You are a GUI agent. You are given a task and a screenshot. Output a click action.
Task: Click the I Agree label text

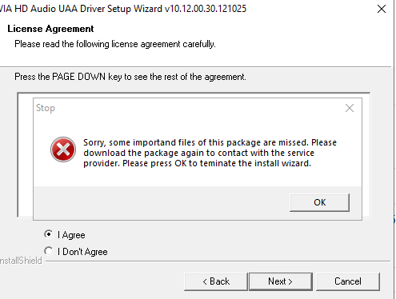[x=71, y=235]
